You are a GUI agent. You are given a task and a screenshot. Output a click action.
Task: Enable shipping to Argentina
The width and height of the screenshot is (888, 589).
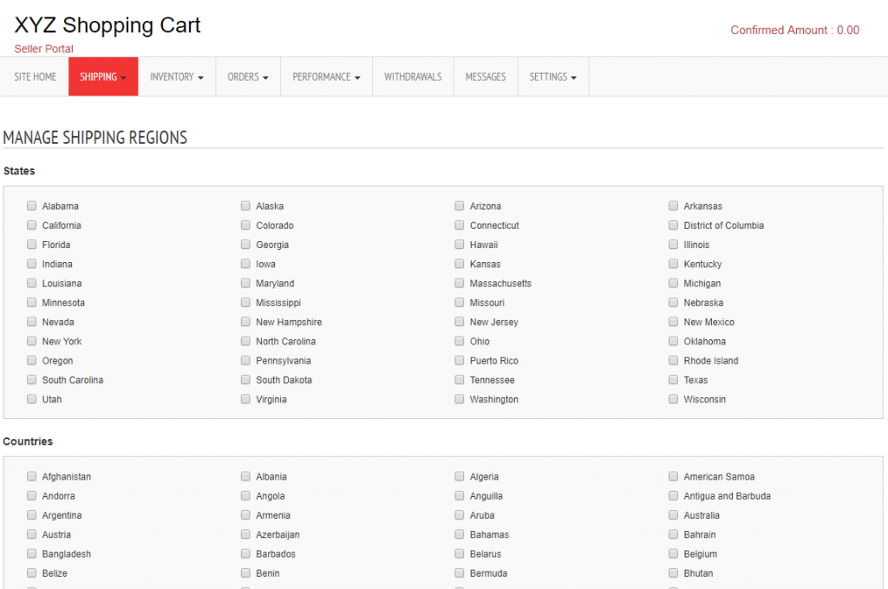point(31,515)
